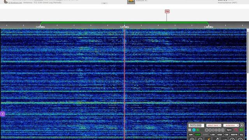
Task: Click the largest plus frequency step-up button
Action: pos(223,130)
